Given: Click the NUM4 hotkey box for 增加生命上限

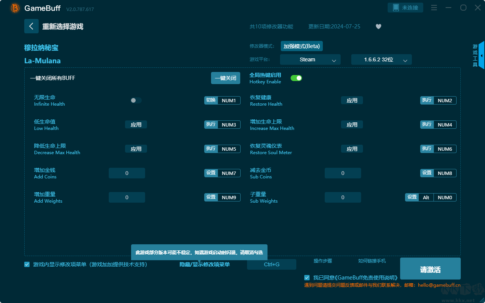Looking at the screenshot, I should click(445, 125).
